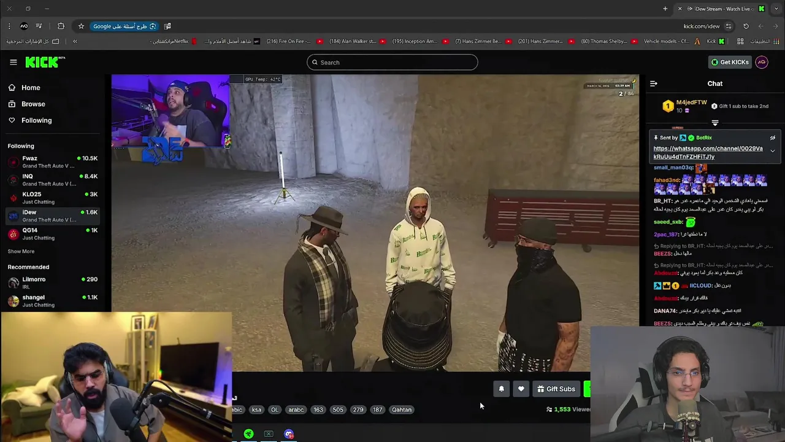The height and width of the screenshot is (442, 785).
Task: Expand bookmarks overflow chevron
Action: coord(75,41)
